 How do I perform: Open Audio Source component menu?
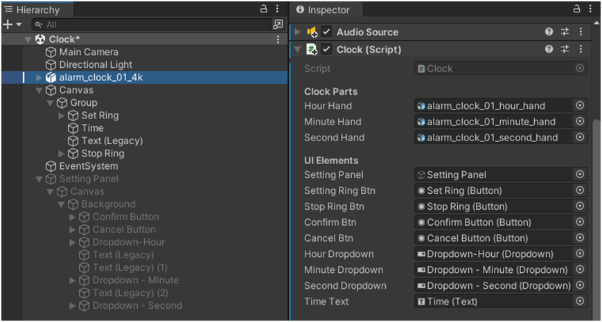[581, 32]
